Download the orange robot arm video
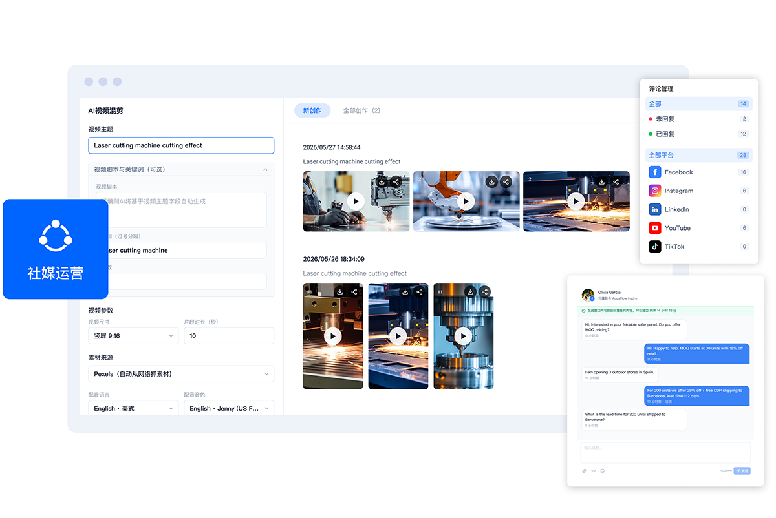Image resolution: width=776 pixels, height=518 pixels. coord(491,182)
